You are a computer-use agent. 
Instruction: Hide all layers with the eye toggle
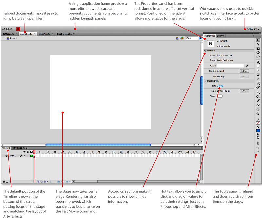click(x=24, y=152)
